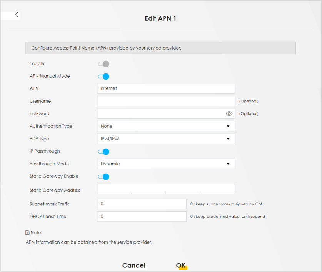Focus the Username input field
The image size is (322, 272).
(x=166, y=101)
